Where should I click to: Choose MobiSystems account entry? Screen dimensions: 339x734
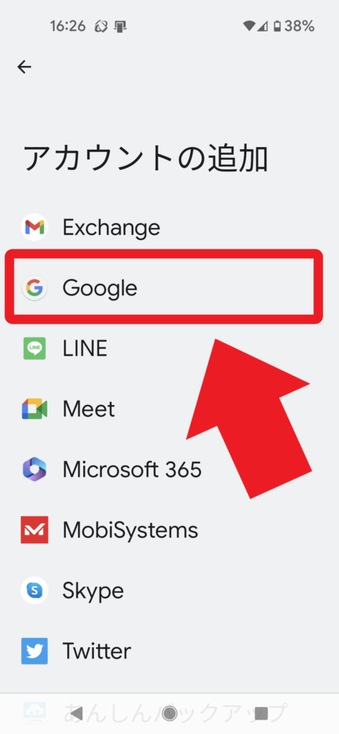169,530
